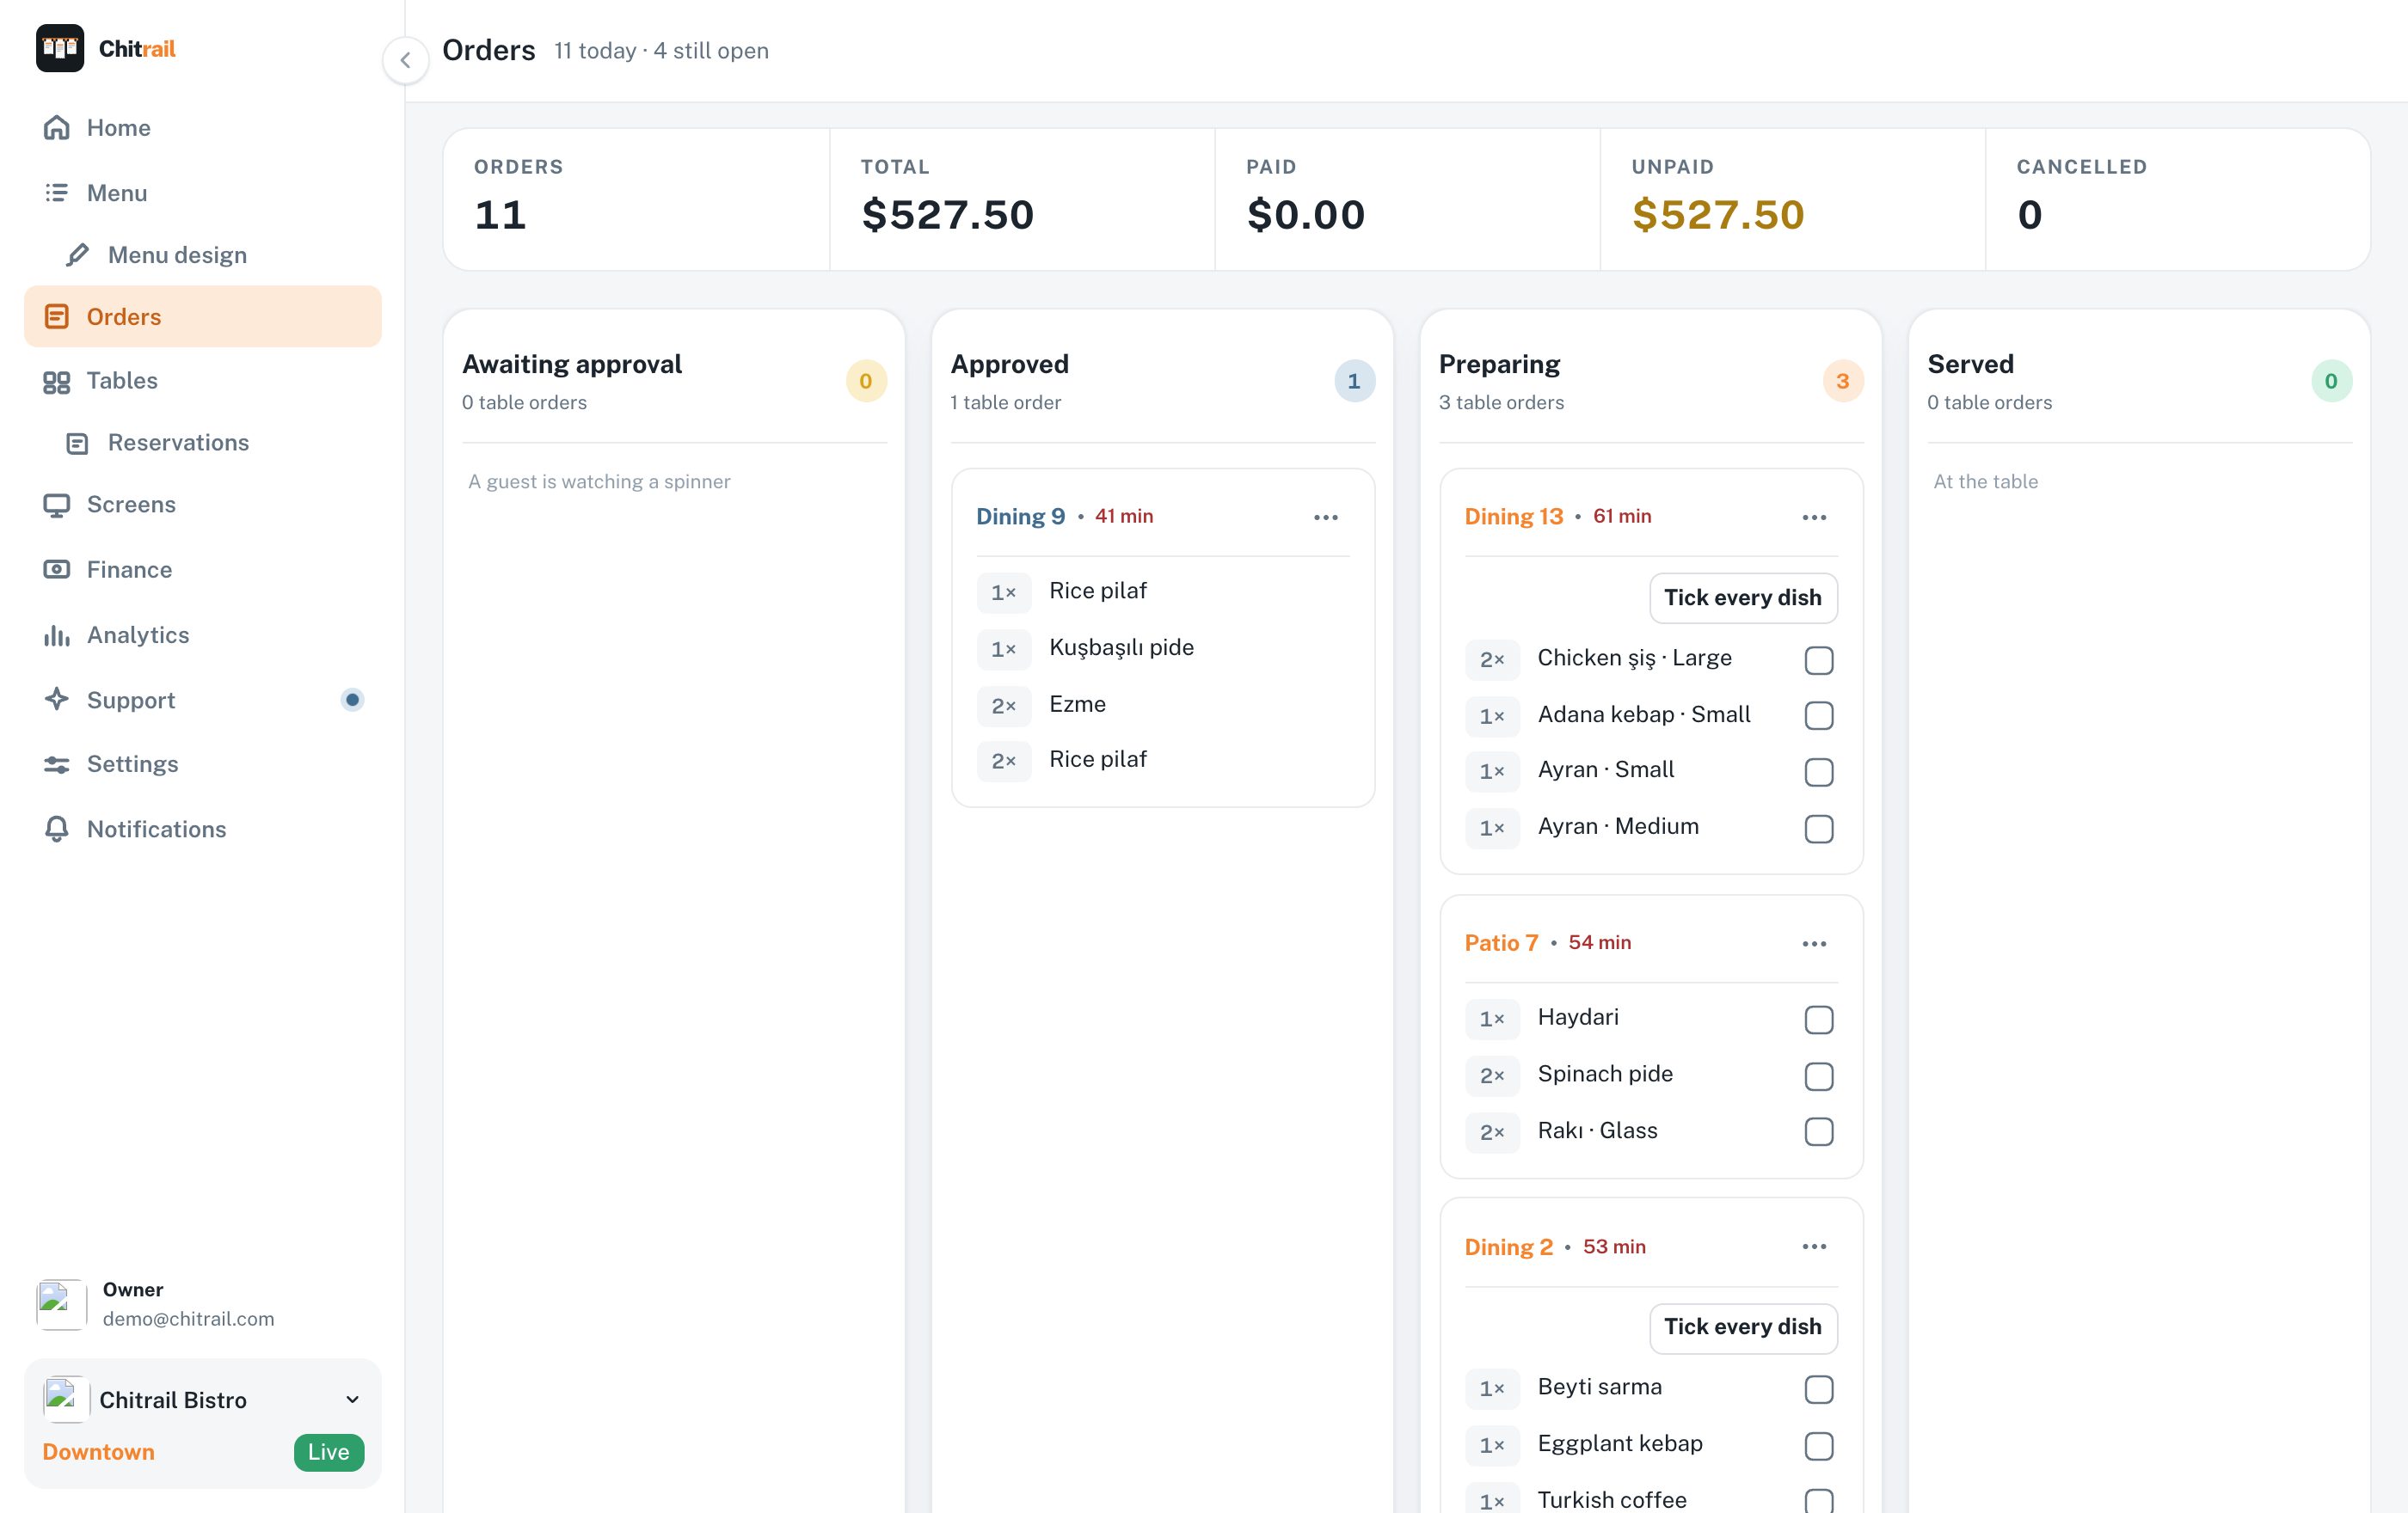Image resolution: width=2408 pixels, height=1513 pixels.
Task: Click the Orders icon in the sidebar
Action: coord(57,317)
